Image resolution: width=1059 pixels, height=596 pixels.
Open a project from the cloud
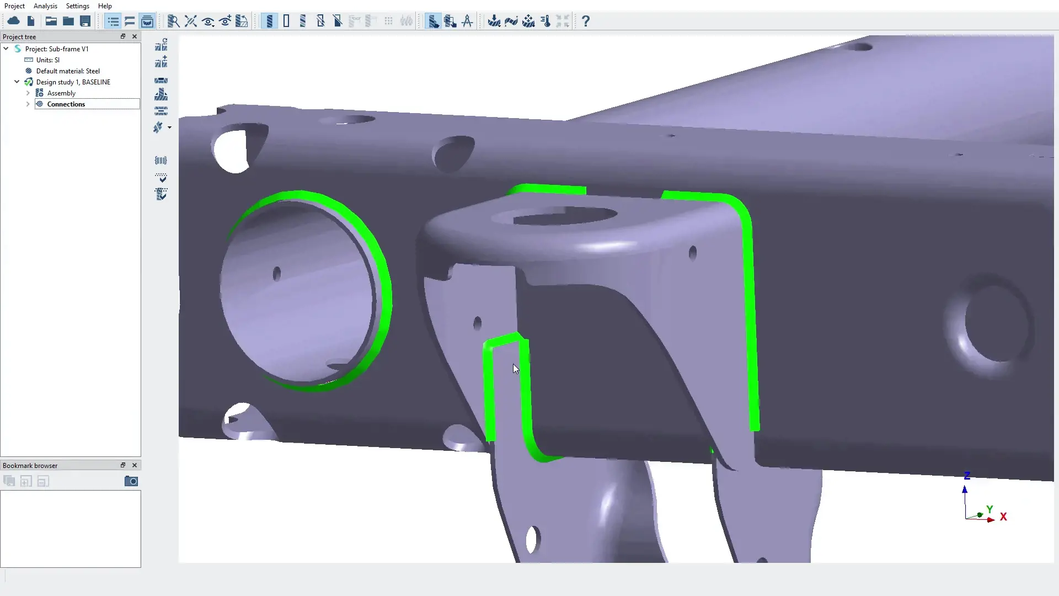[13, 21]
